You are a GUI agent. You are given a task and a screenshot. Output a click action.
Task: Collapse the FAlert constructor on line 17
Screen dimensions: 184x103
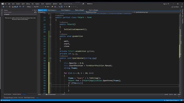click(x=50, y=24)
